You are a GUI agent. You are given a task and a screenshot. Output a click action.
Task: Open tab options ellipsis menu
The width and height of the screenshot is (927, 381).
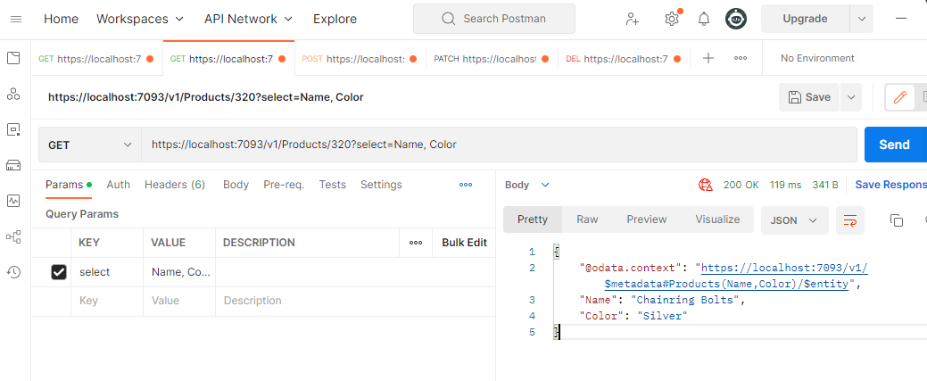click(741, 58)
